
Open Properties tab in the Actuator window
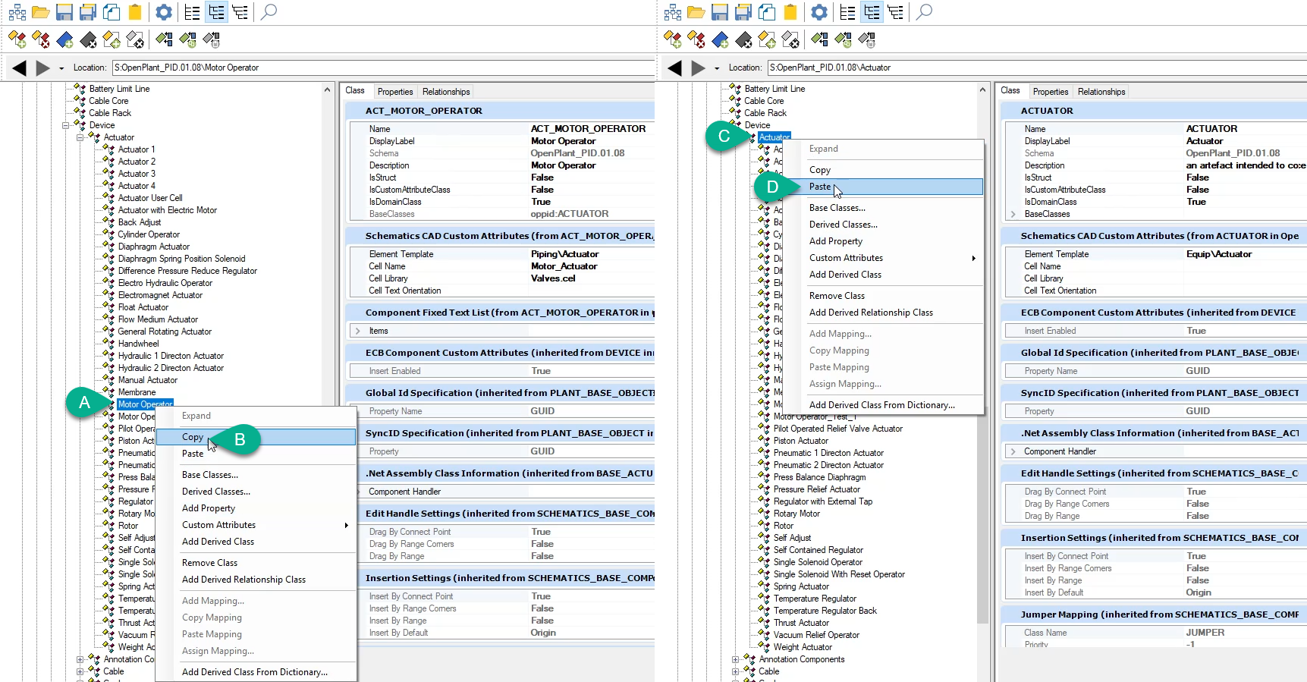tap(1050, 92)
